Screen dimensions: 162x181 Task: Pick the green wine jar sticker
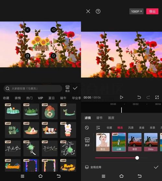point(50,111)
